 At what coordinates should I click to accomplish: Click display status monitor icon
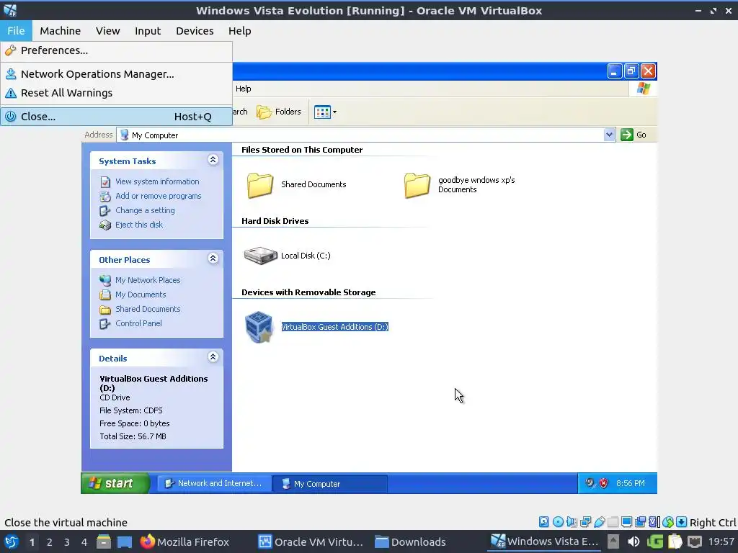coord(626,522)
